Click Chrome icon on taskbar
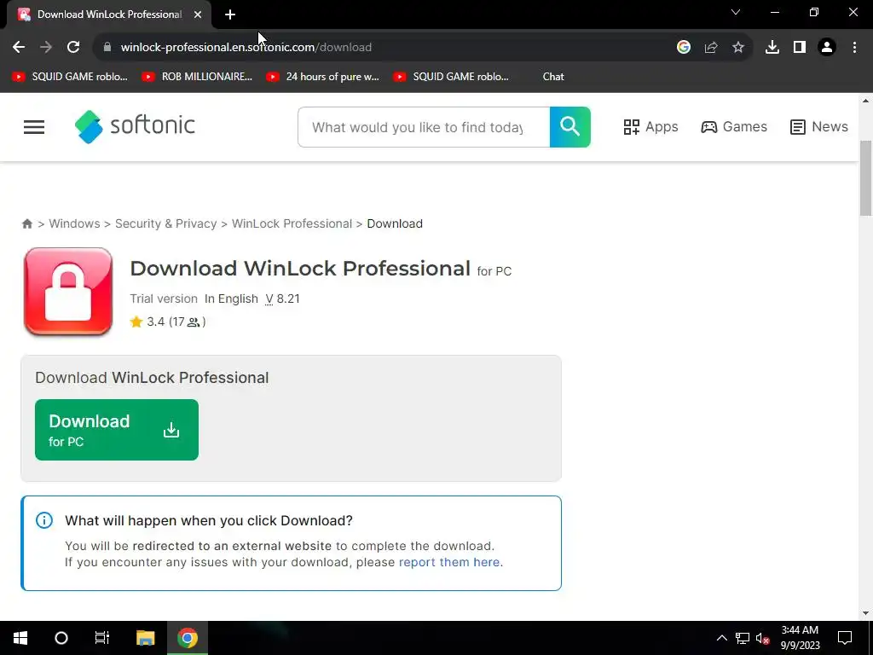873x655 pixels. pyautogui.click(x=188, y=638)
